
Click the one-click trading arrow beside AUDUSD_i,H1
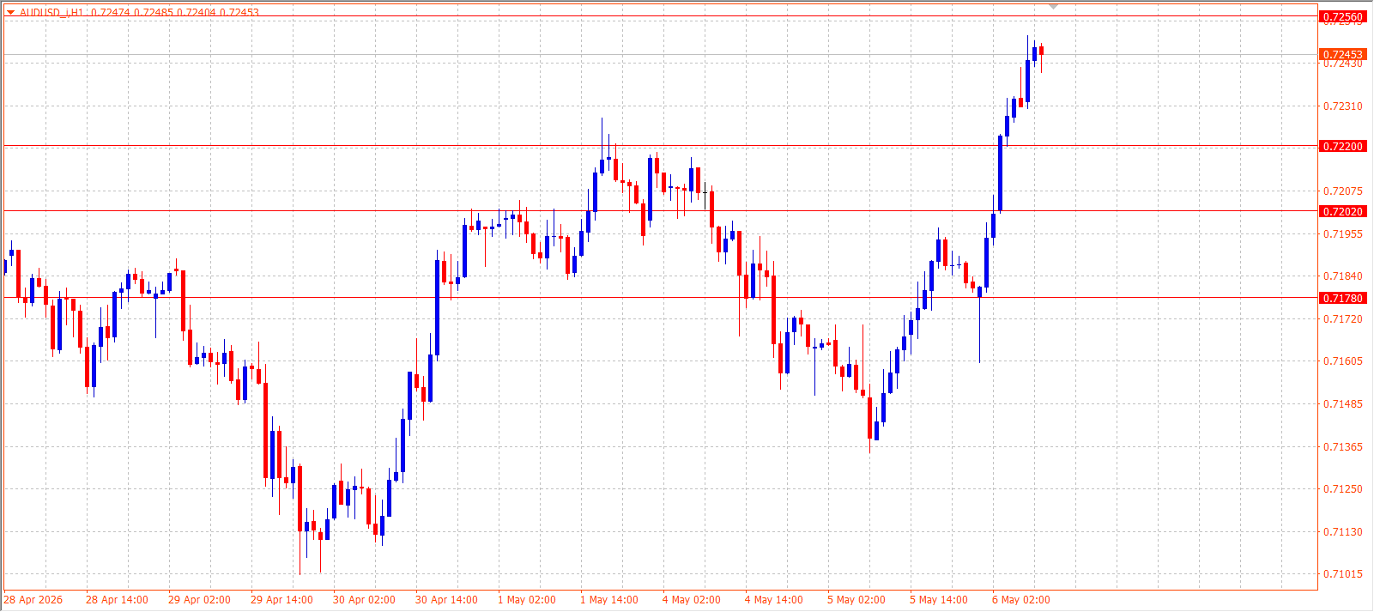(10, 12)
